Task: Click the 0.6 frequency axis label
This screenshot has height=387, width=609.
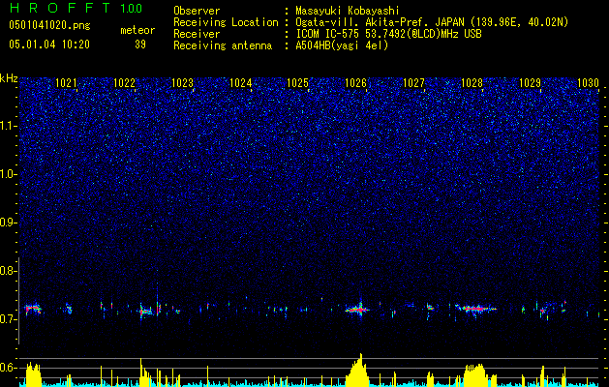Action: (7, 368)
